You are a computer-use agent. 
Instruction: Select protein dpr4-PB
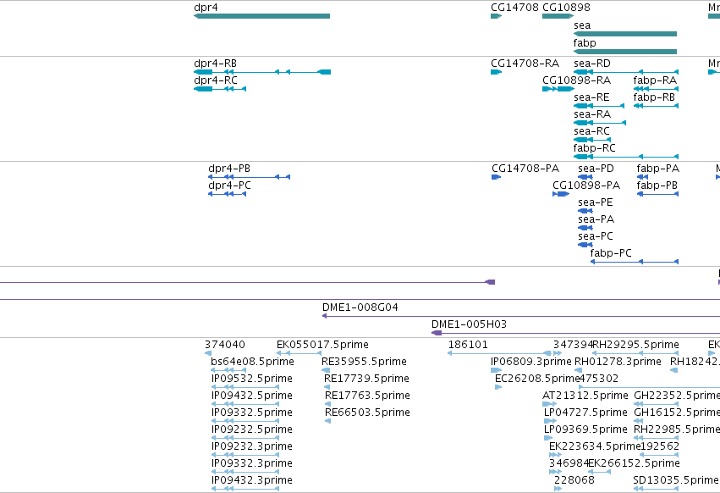tap(249, 177)
